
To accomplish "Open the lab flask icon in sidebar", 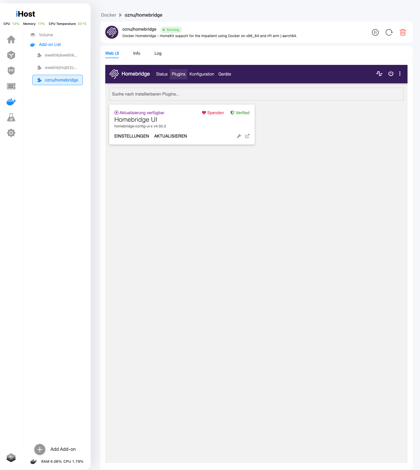I will 11,117.
